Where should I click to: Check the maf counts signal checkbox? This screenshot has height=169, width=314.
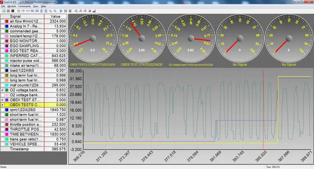click(x=2, y=85)
